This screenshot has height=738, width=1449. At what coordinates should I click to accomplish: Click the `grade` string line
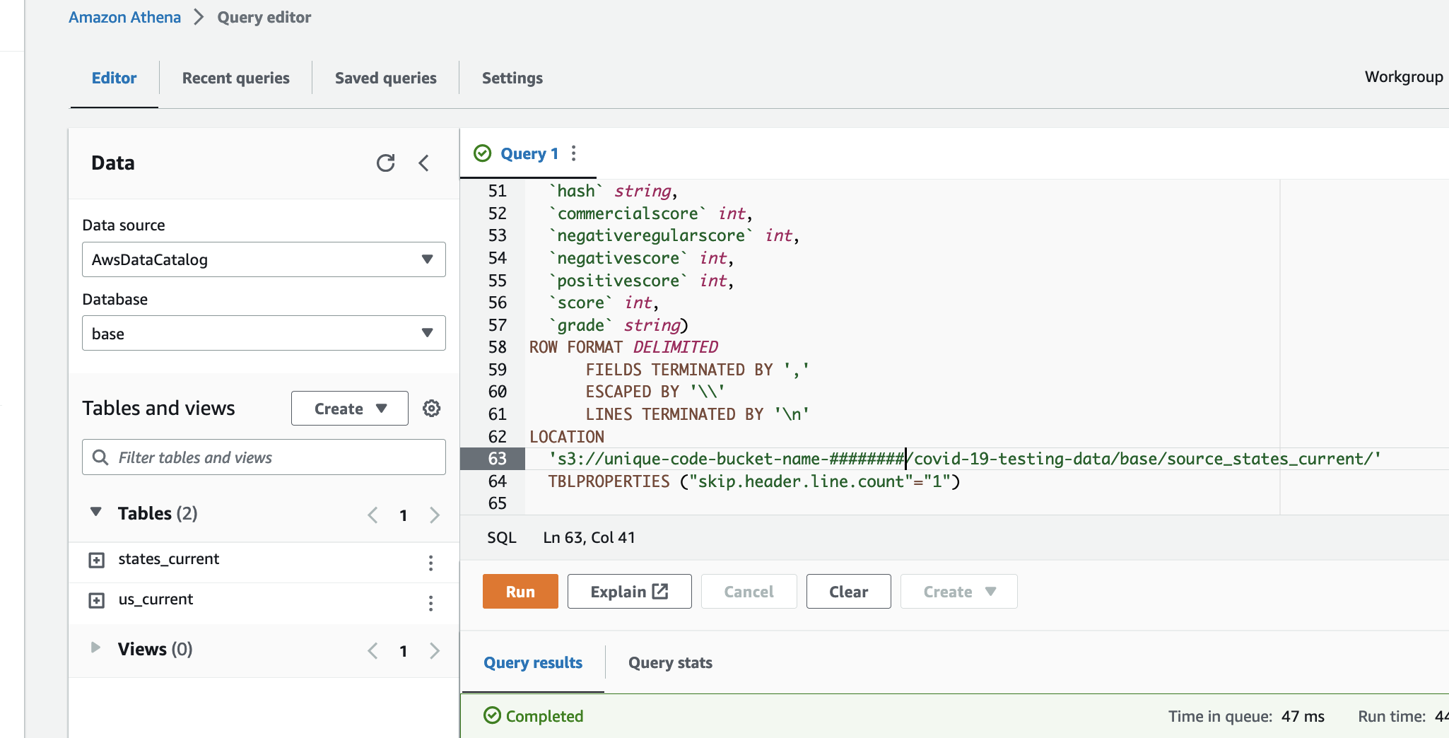[x=618, y=325]
